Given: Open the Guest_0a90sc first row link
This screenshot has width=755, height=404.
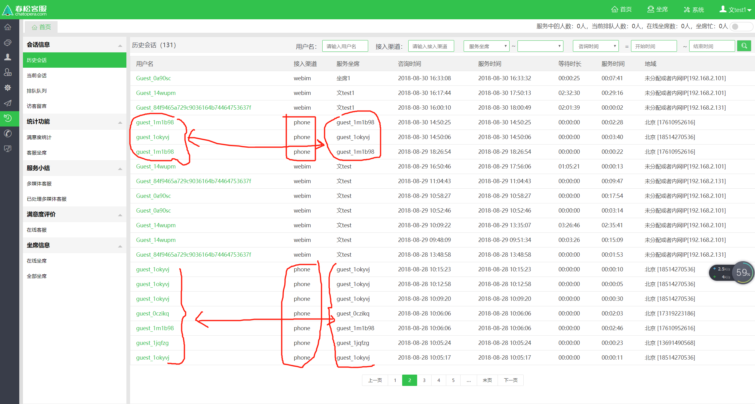Looking at the screenshot, I should pos(153,78).
